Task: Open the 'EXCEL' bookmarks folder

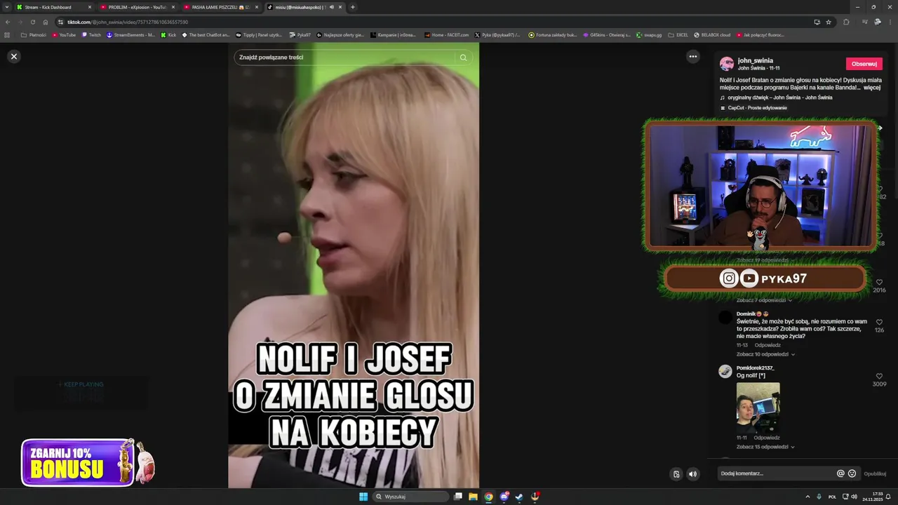Action: click(678, 34)
